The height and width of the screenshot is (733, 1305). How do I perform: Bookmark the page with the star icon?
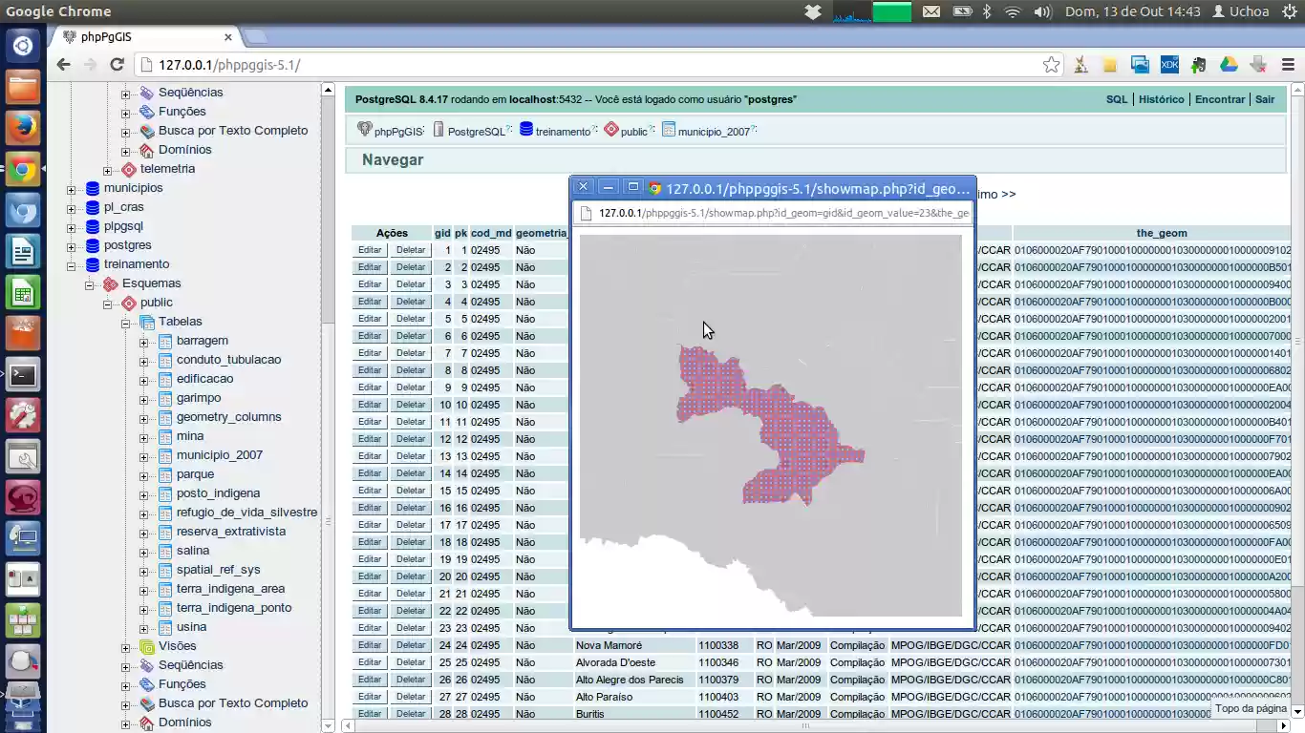pos(1051,64)
